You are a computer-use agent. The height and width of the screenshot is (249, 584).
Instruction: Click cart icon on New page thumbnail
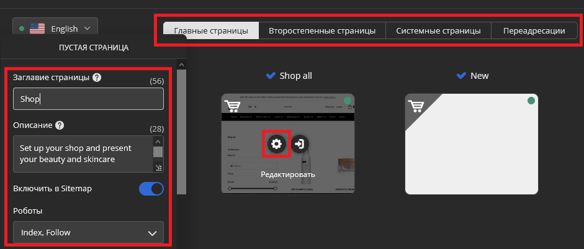[416, 106]
